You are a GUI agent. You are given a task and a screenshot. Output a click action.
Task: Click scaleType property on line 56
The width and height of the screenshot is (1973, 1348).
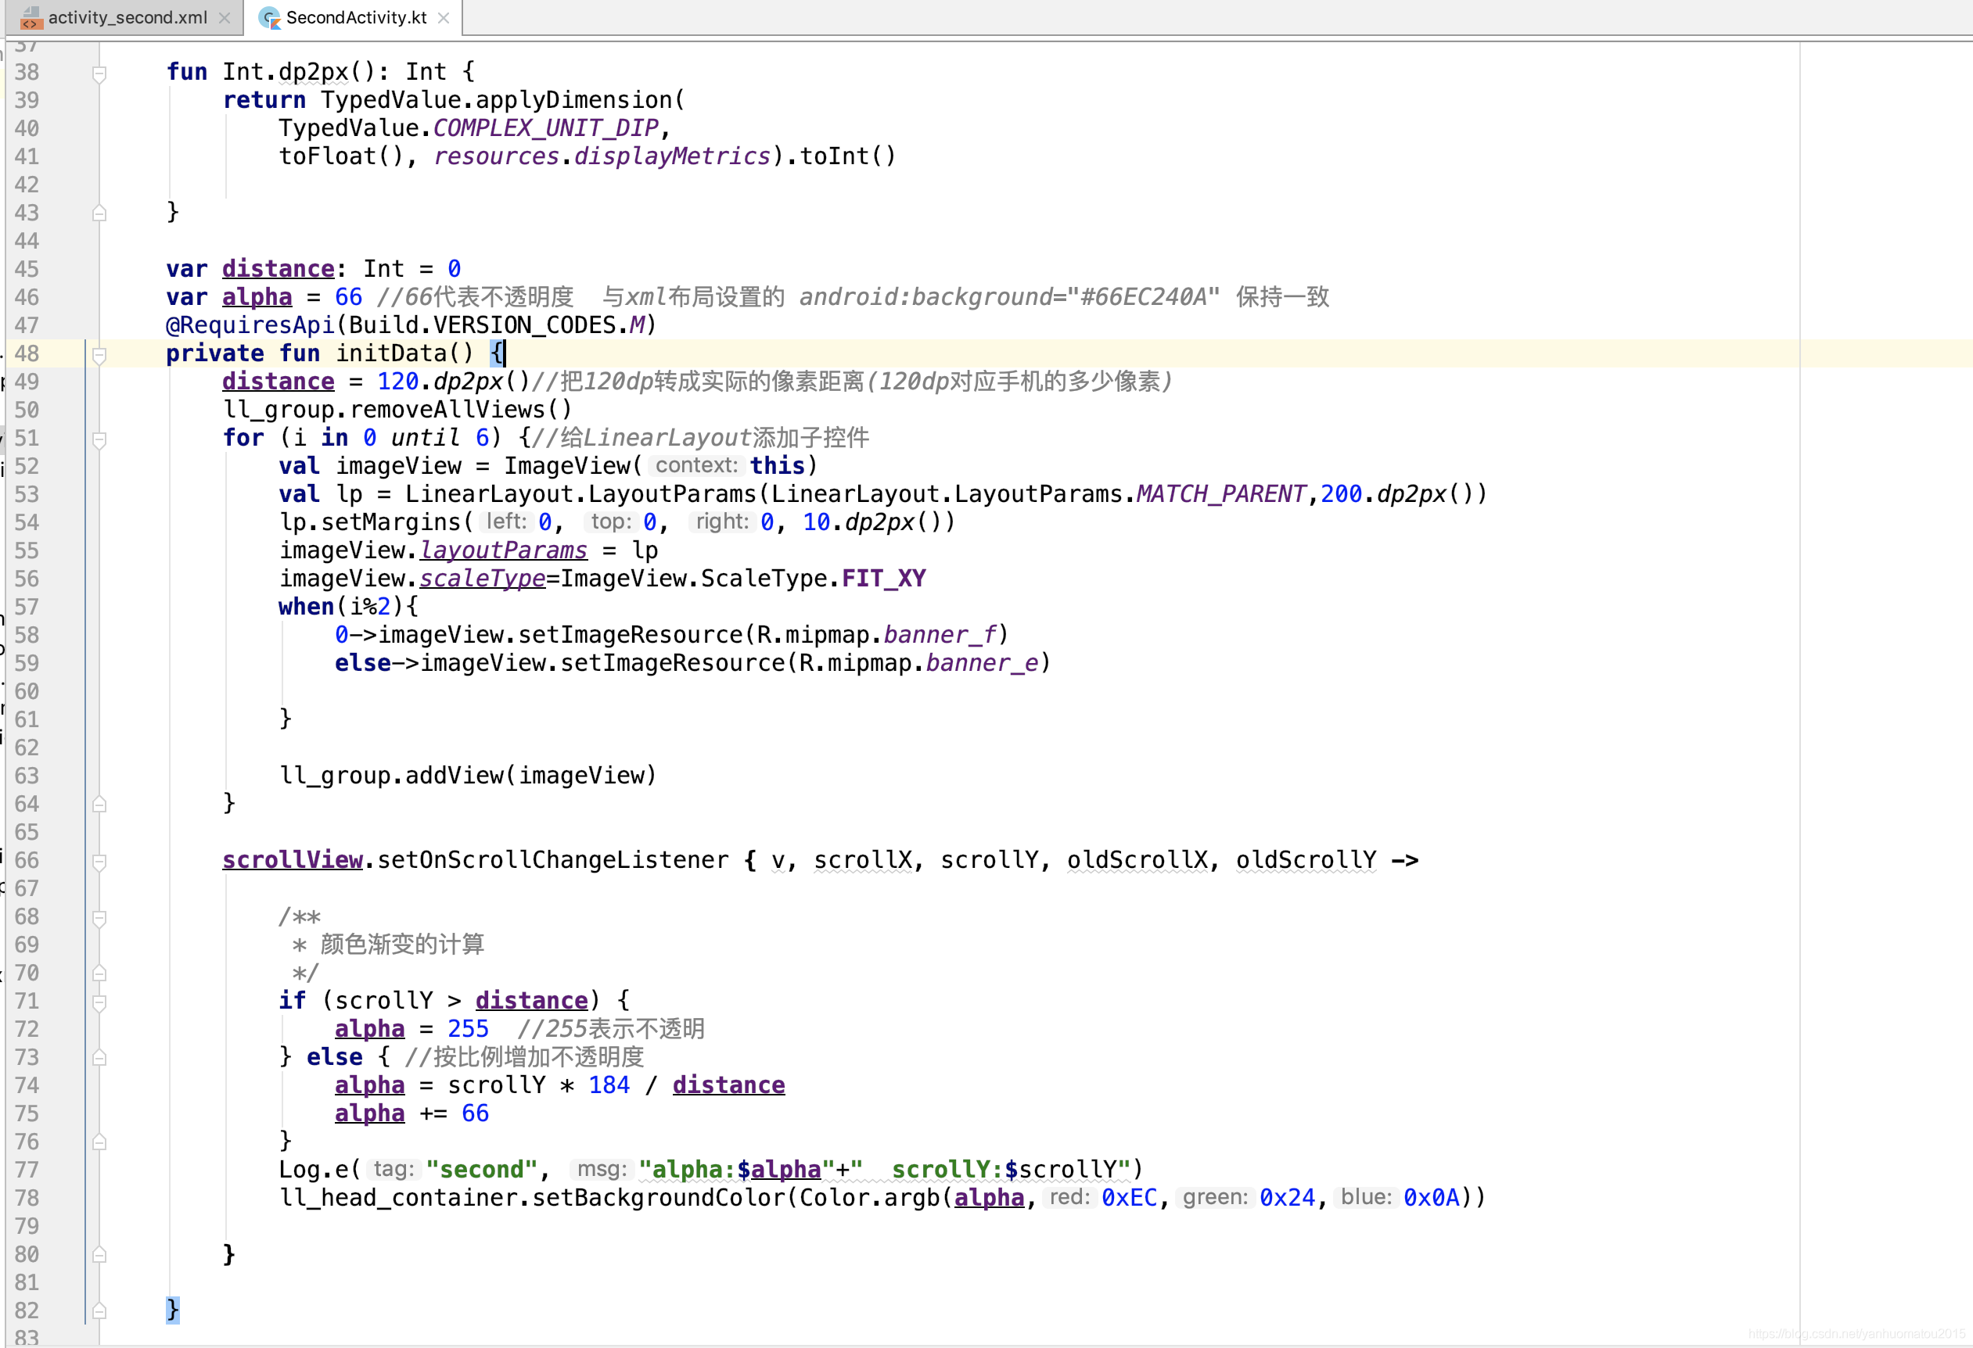point(482,579)
